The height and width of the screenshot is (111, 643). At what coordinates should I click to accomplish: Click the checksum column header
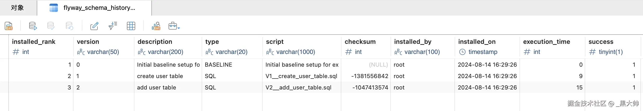(360, 42)
